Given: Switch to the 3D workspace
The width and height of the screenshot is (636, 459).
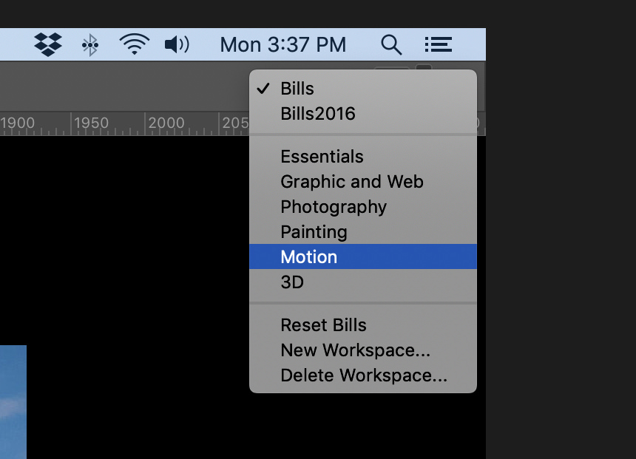Looking at the screenshot, I should (363, 282).
